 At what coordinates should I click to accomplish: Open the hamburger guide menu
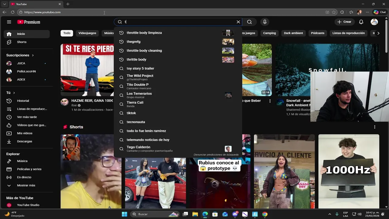click(x=9, y=22)
